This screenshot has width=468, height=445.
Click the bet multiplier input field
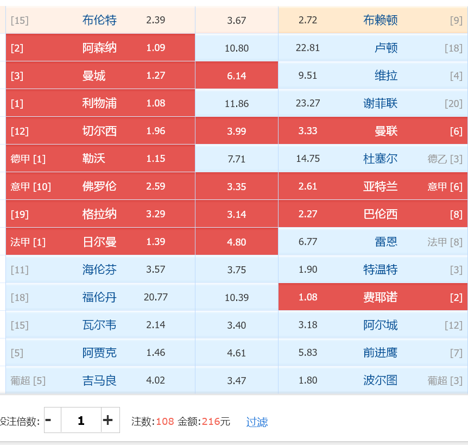pos(81,420)
